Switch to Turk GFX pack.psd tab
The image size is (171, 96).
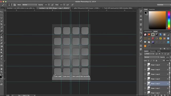tap(118, 8)
